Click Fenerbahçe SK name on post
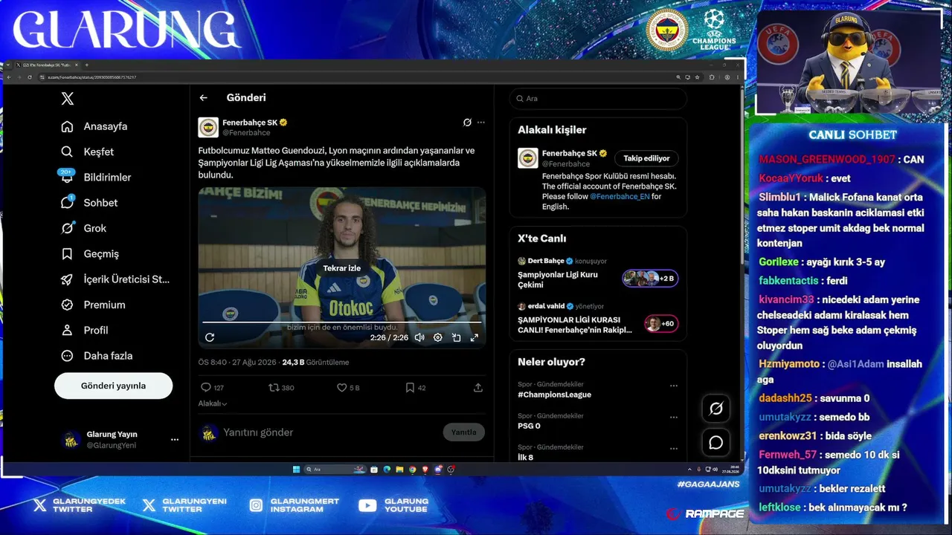The height and width of the screenshot is (535, 952). pyautogui.click(x=250, y=123)
